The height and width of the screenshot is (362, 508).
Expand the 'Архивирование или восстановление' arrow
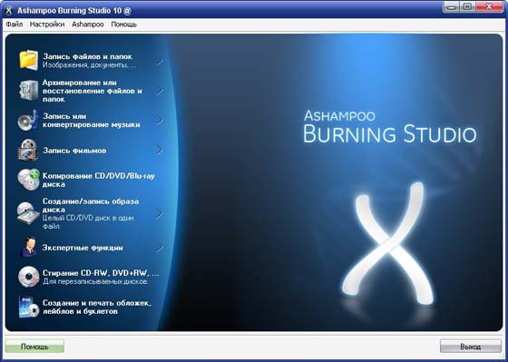click(x=160, y=92)
